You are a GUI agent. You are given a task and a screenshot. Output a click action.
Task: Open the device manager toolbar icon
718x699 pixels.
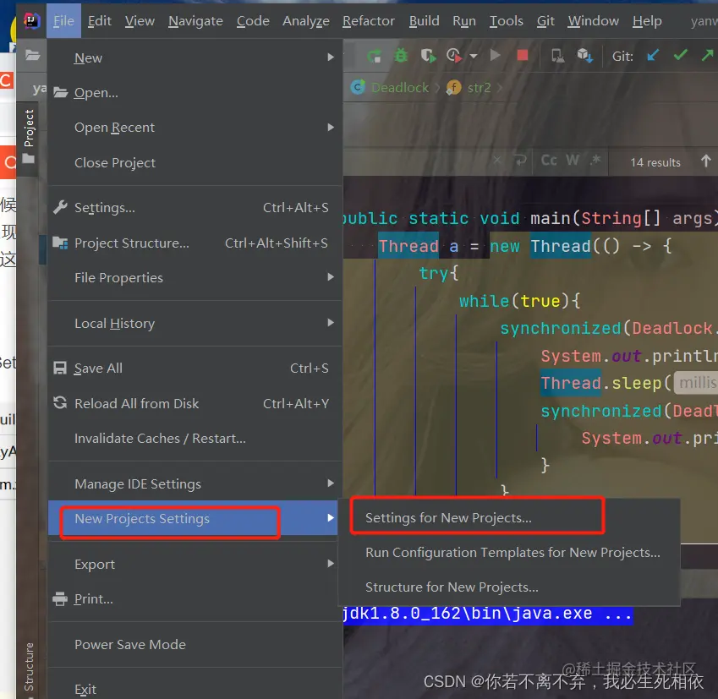[557, 56]
